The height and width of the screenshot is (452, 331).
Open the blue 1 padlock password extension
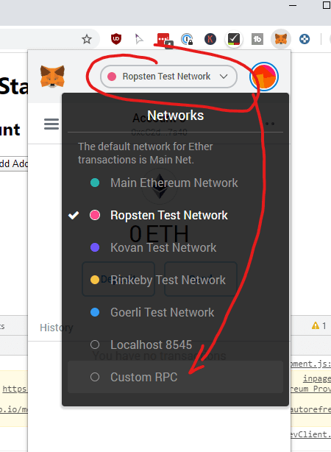pos(188,39)
